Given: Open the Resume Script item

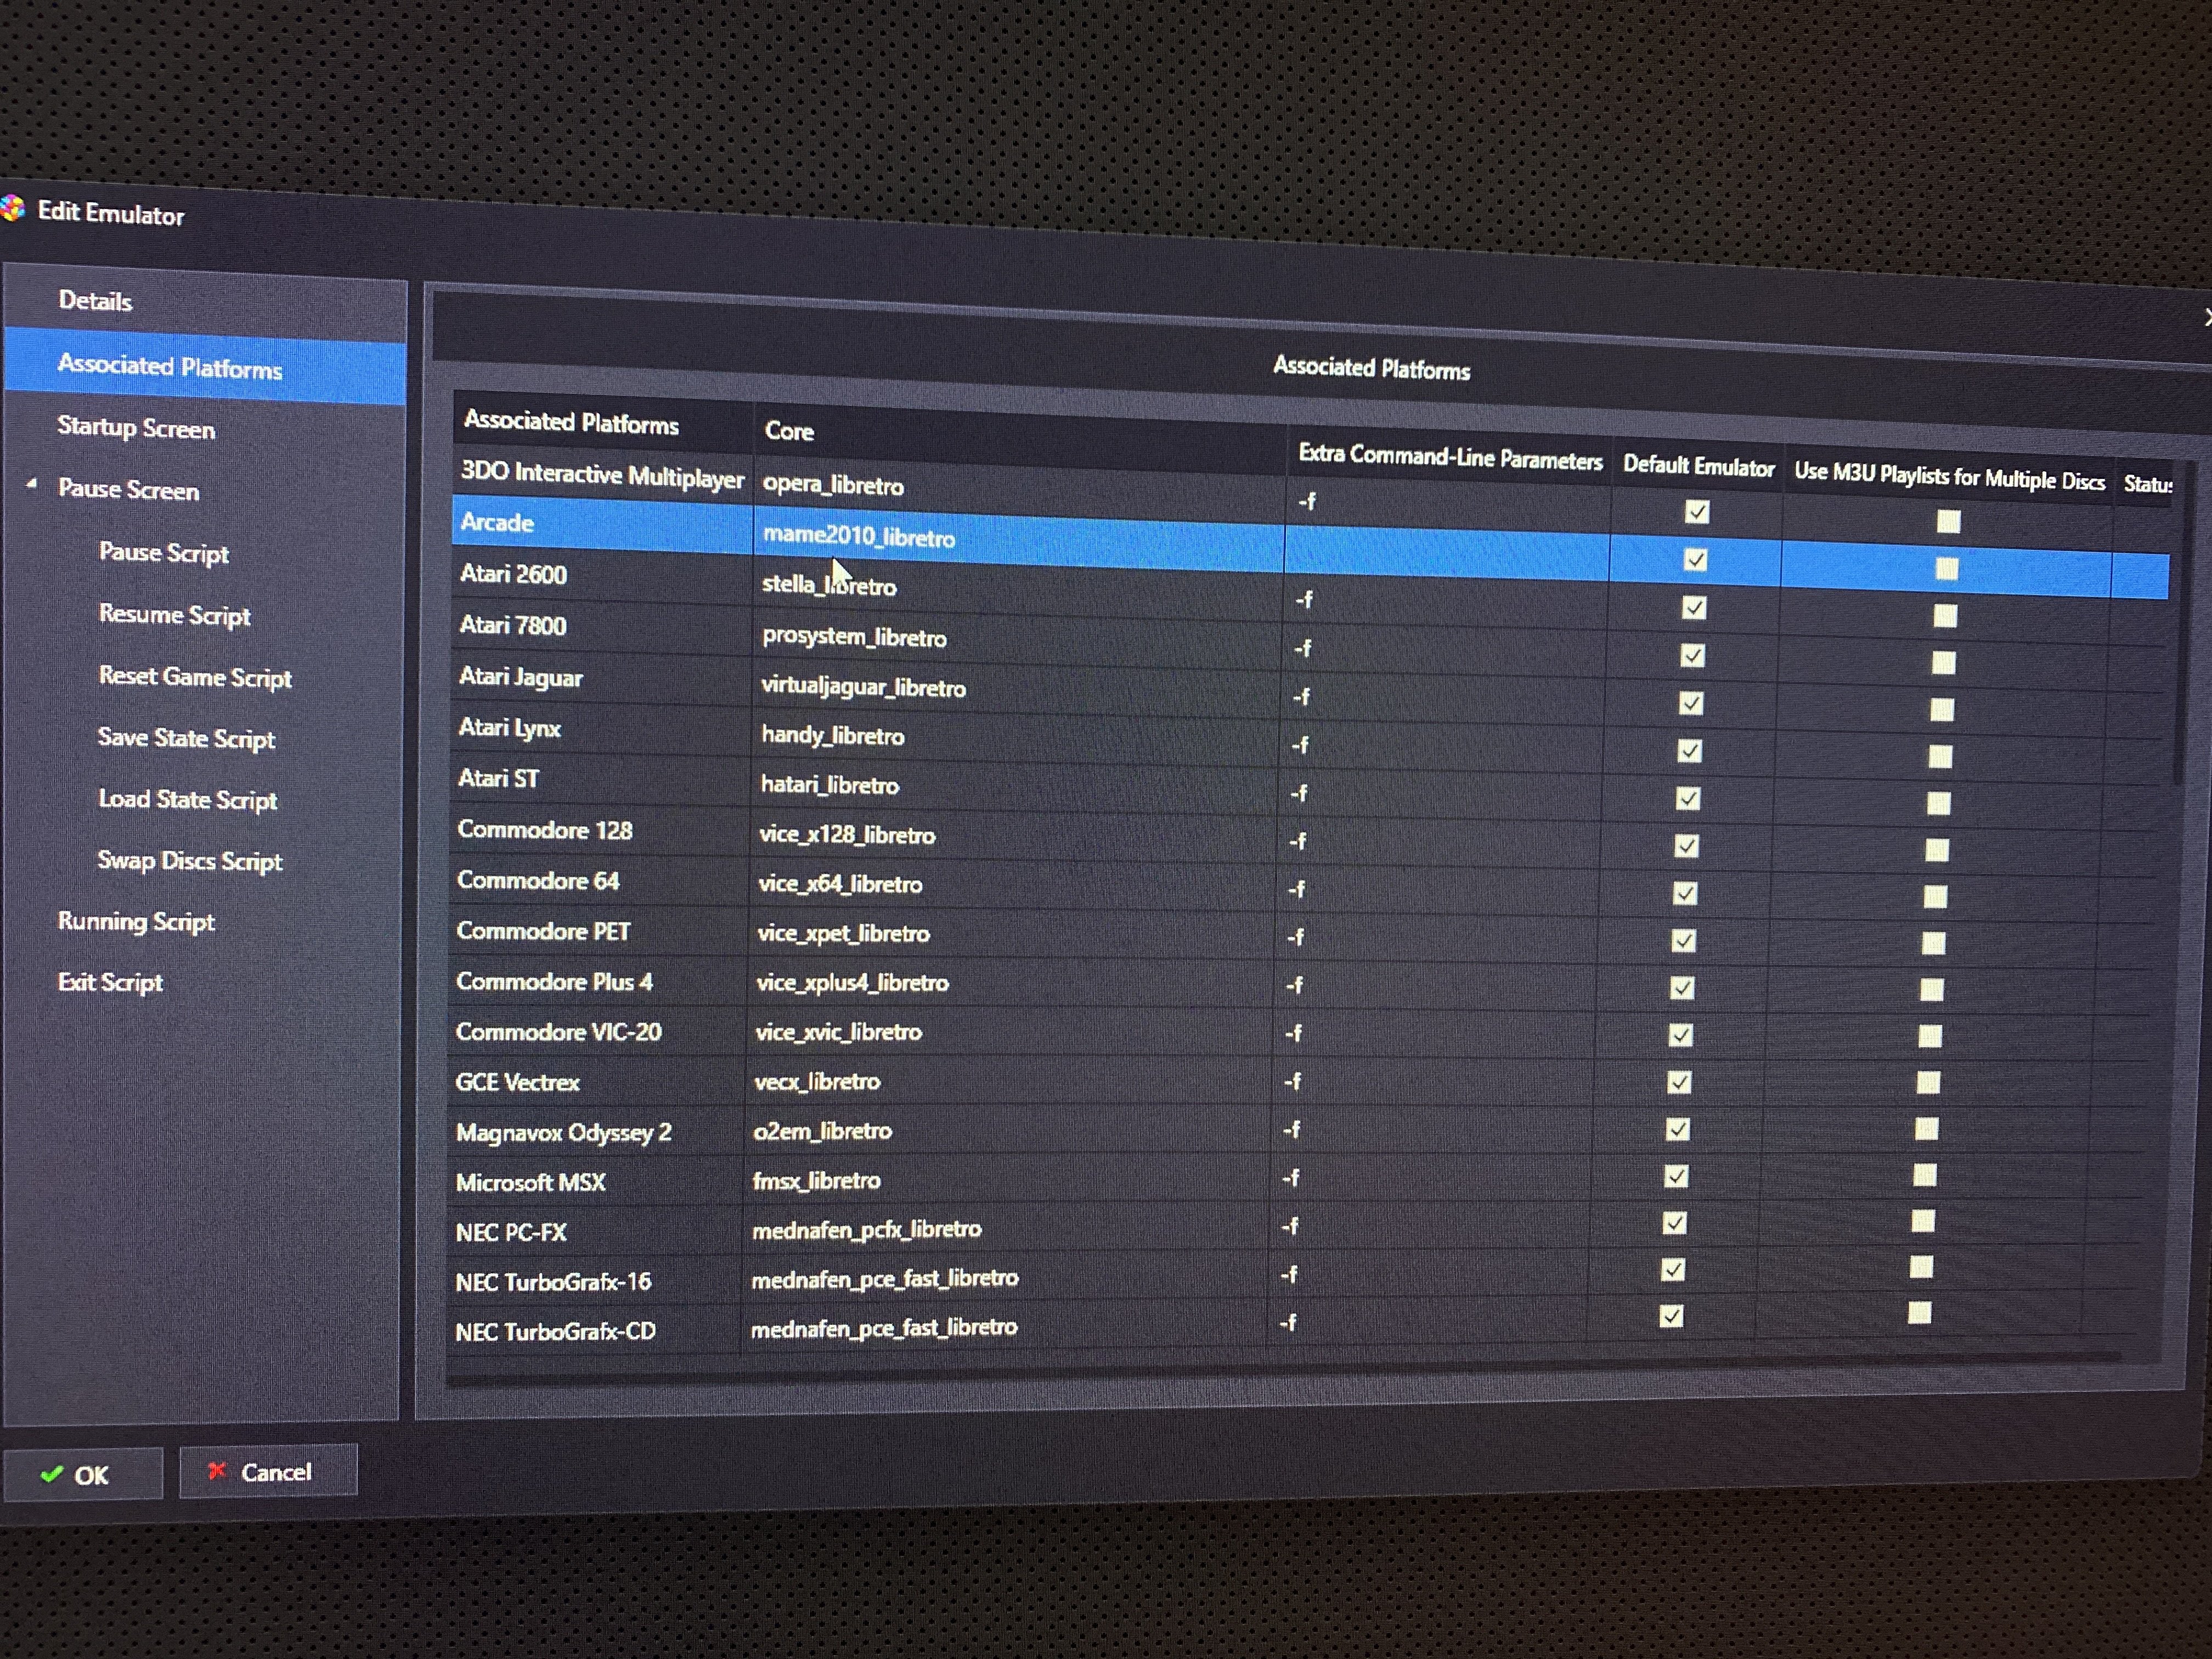Looking at the screenshot, I should [175, 615].
